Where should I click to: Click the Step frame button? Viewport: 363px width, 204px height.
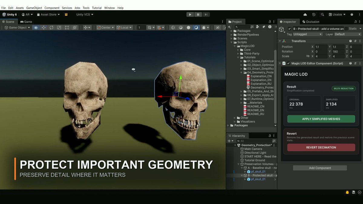click(x=206, y=15)
